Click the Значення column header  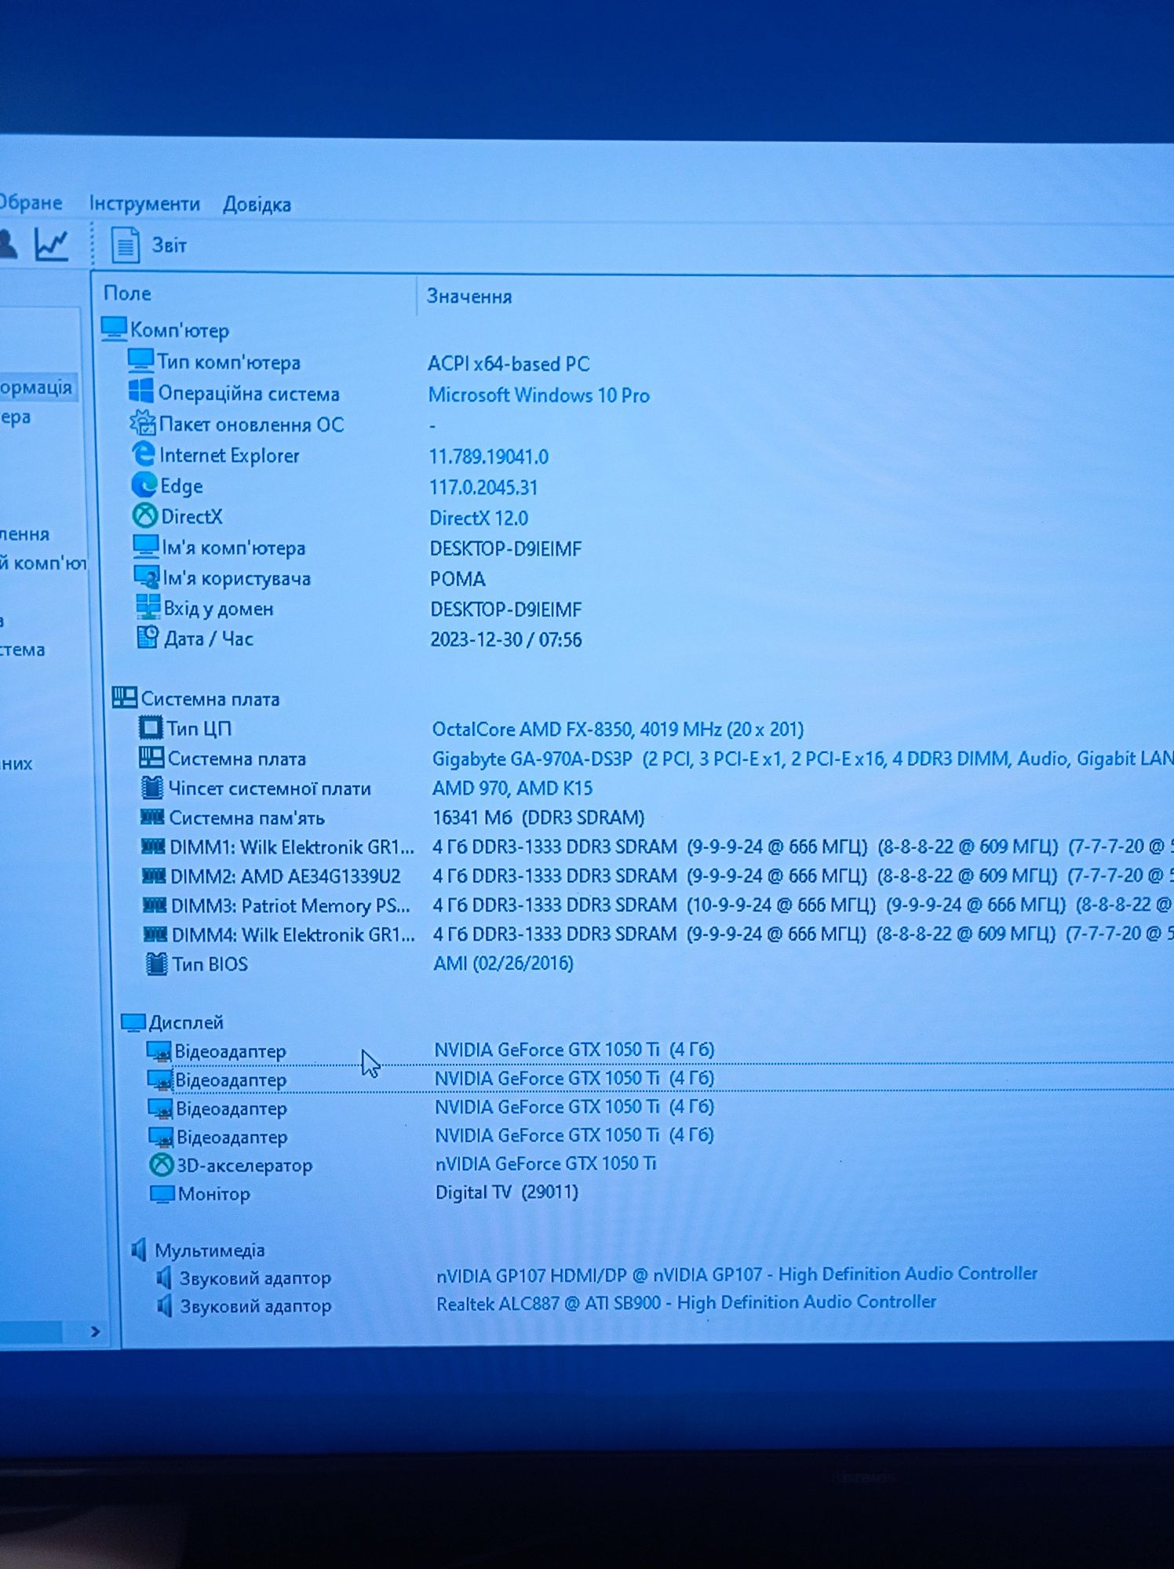click(x=469, y=297)
